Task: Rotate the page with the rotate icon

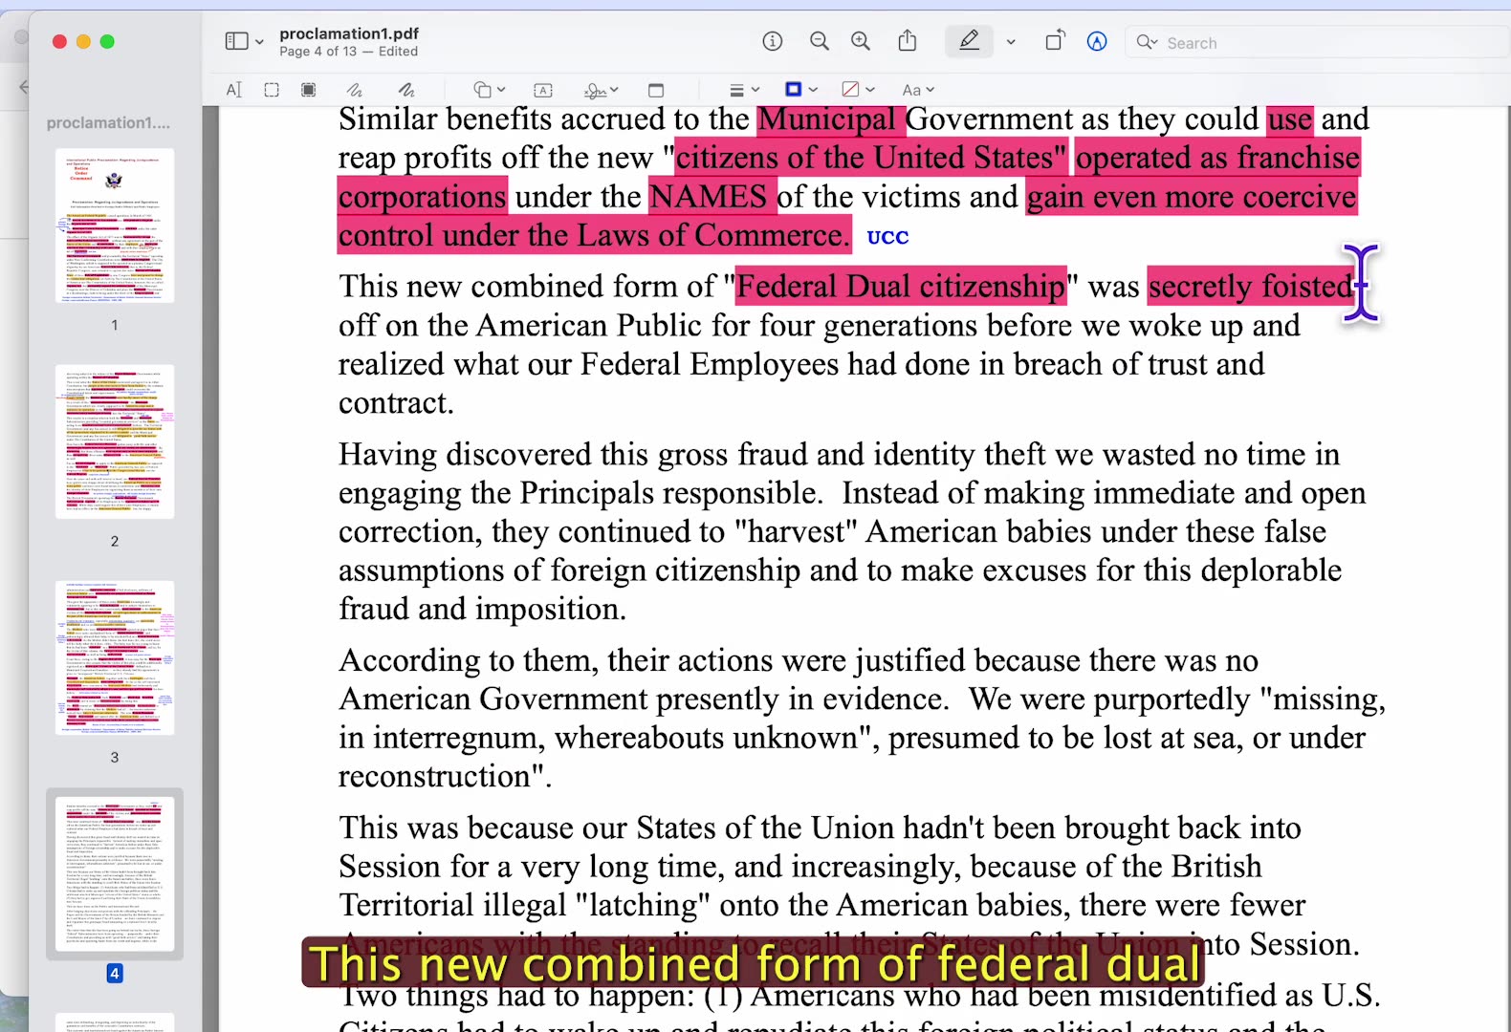Action: pos(1054,41)
